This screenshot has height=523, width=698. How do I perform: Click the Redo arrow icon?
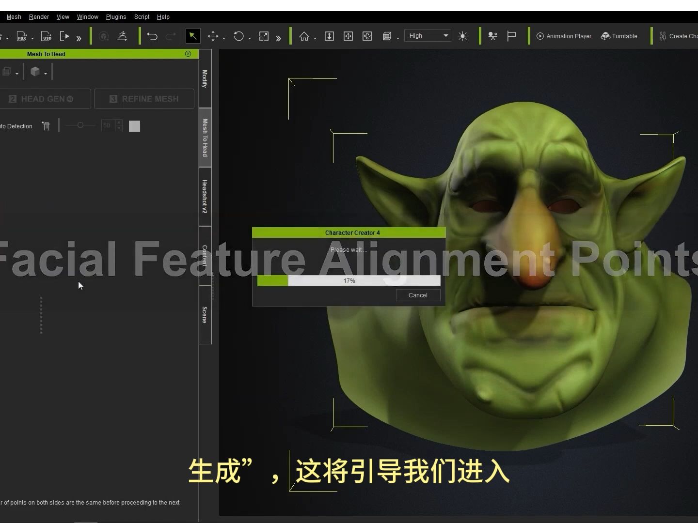click(171, 36)
